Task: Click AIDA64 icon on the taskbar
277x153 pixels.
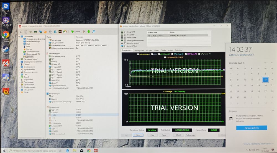Action: click(x=96, y=151)
